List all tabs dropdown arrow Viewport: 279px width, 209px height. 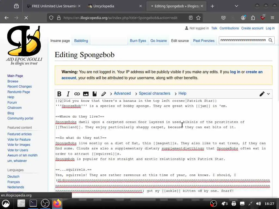236,6
